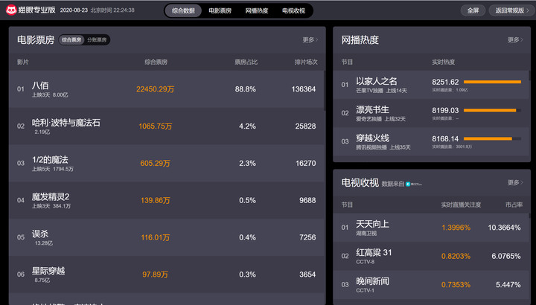Click box office value 116.01万
The image size is (536, 305).
[x=155, y=237]
